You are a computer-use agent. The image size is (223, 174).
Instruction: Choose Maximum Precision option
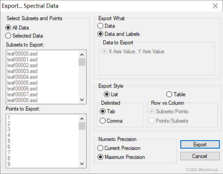click(x=101, y=157)
